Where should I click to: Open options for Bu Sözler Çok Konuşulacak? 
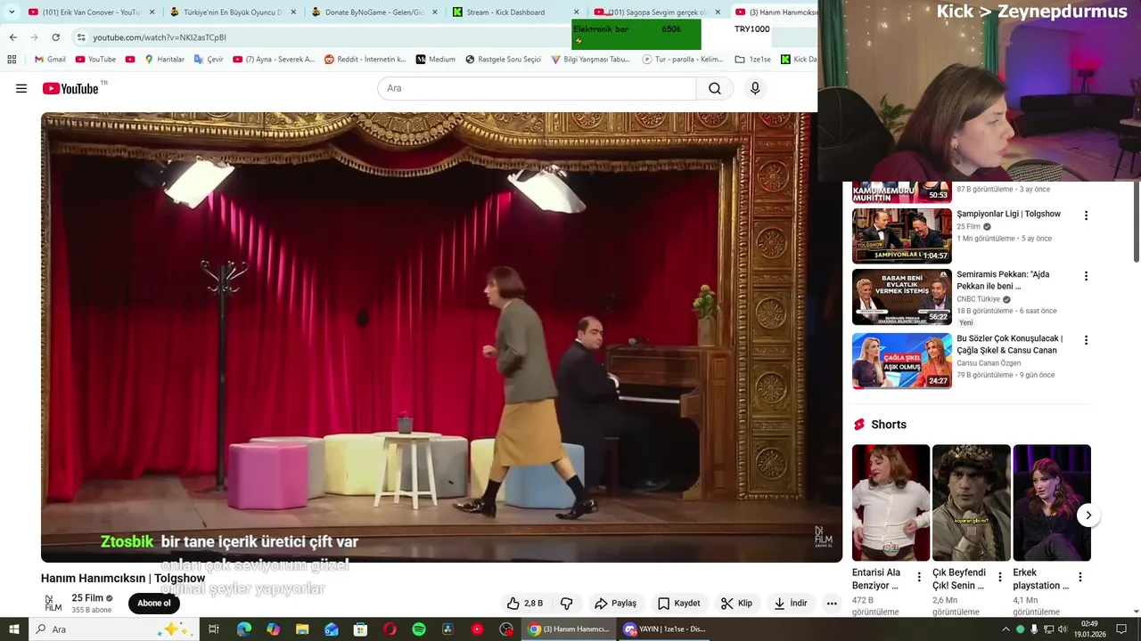click(1086, 340)
